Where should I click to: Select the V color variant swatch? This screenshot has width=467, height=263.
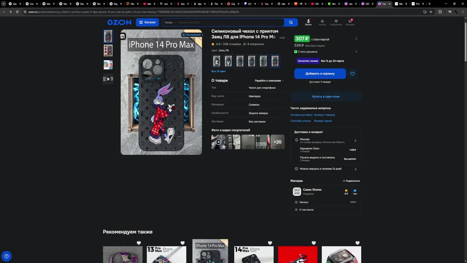click(228, 61)
